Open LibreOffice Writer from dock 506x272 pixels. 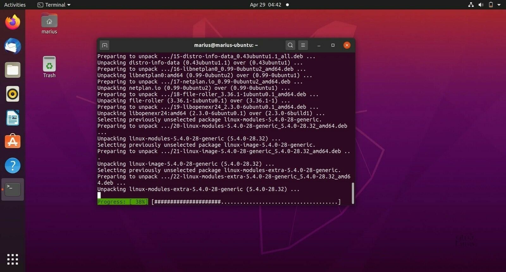click(x=13, y=118)
